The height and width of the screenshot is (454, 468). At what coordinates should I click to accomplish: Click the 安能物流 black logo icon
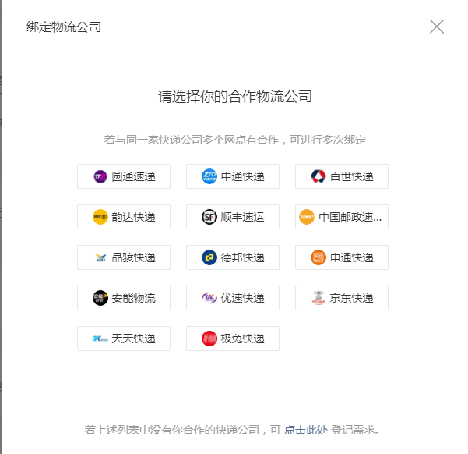tap(100, 298)
